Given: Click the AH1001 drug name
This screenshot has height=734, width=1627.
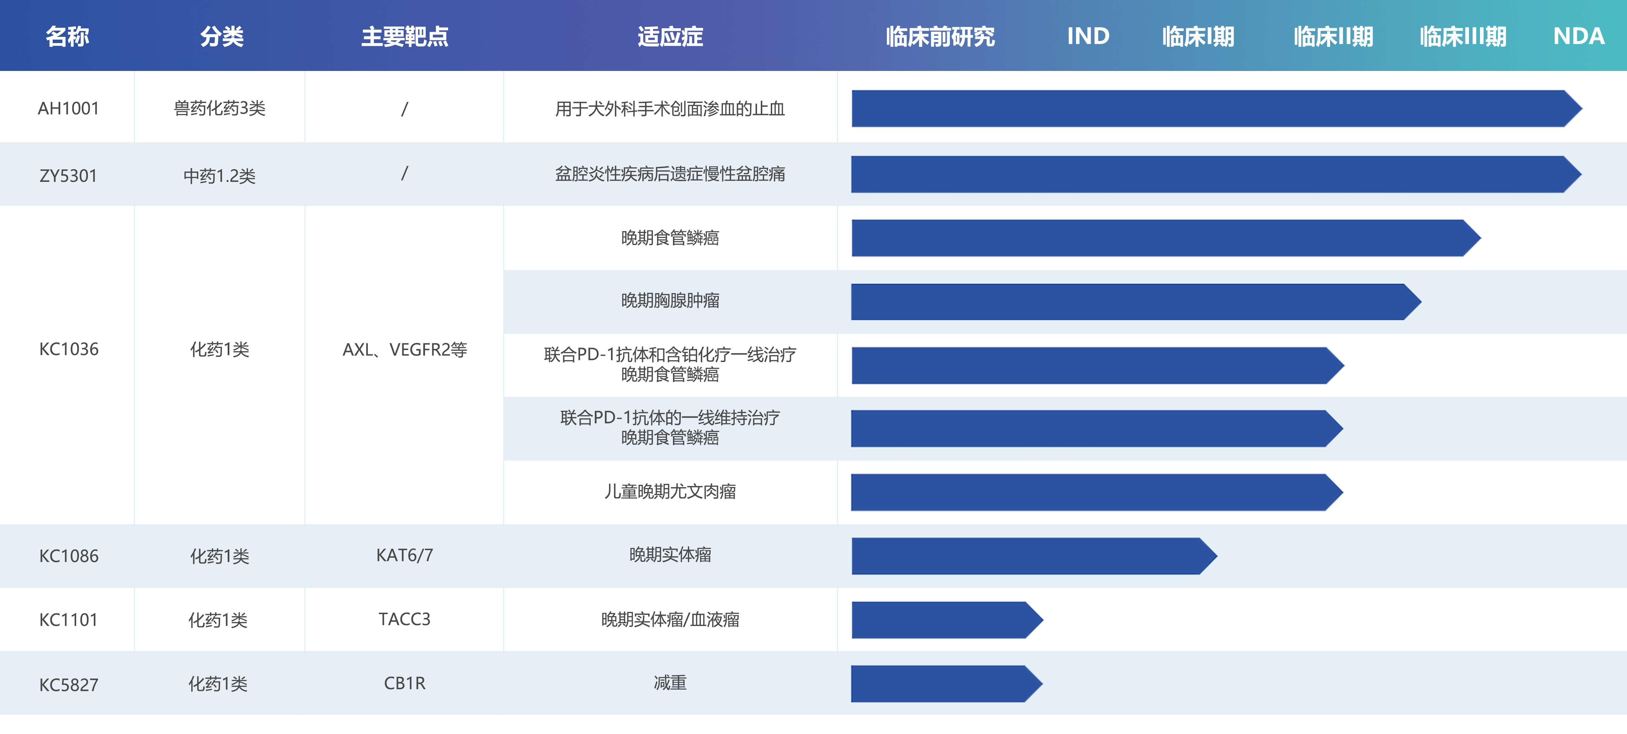Looking at the screenshot, I should pos(68,108).
